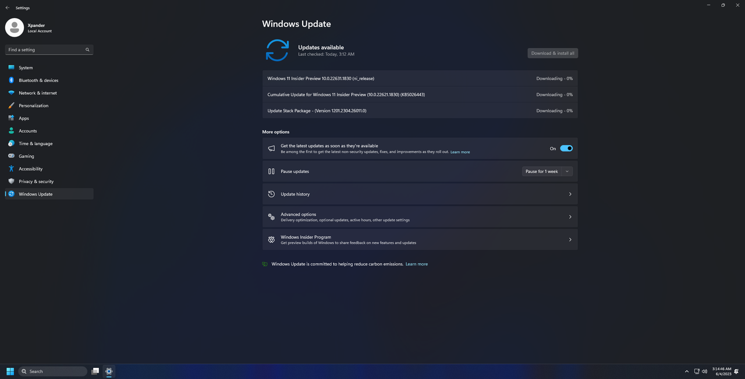Click the Accounts person icon
The height and width of the screenshot is (379, 745).
11,131
